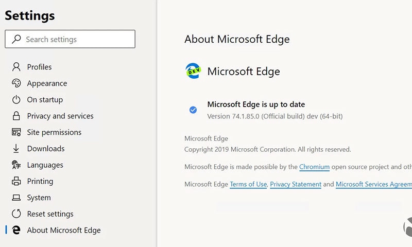Go to Downloads settings
This screenshot has height=247, width=412.
click(46, 149)
